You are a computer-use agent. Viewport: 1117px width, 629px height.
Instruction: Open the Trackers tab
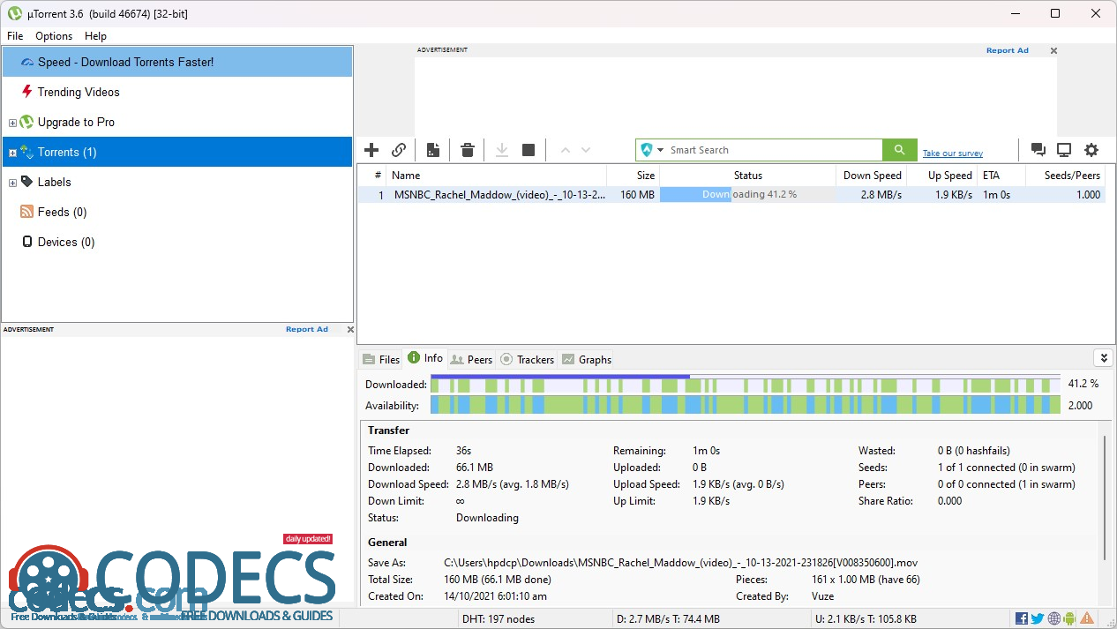[527, 359]
